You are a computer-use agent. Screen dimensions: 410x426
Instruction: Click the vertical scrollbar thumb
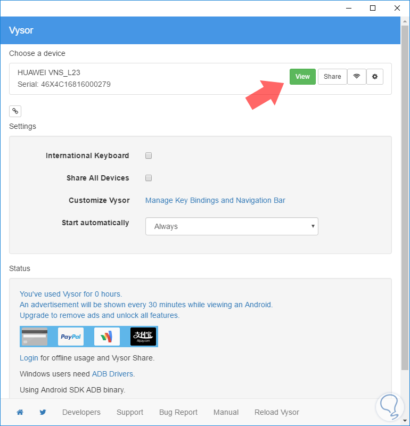[405, 198]
